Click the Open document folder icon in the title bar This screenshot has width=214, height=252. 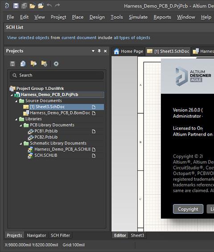[x=32, y=6]
